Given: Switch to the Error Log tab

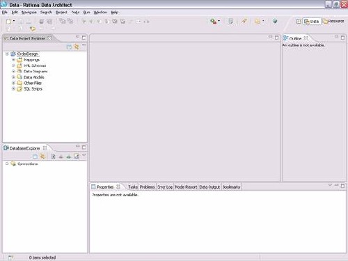Looking at the screenshot, I should (165, 187).
